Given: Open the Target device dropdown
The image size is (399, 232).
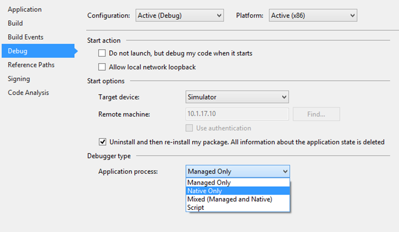Looking at the screenshot, I should click(237, 97).
